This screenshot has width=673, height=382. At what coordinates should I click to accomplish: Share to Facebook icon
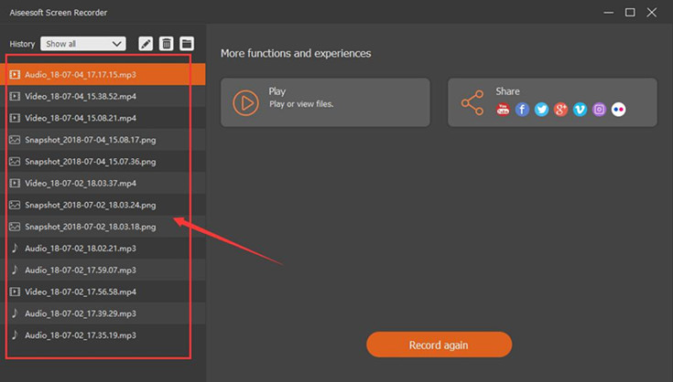522,110
